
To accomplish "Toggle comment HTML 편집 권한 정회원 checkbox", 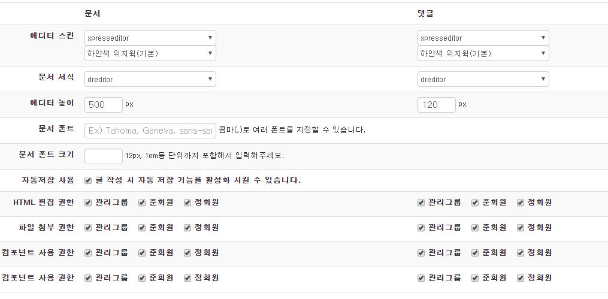I will (x=521, y=203).
